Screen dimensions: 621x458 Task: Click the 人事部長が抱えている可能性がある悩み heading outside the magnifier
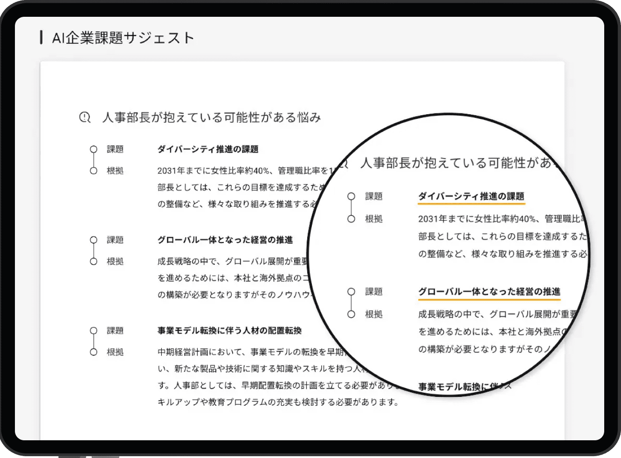coord(211,118)
